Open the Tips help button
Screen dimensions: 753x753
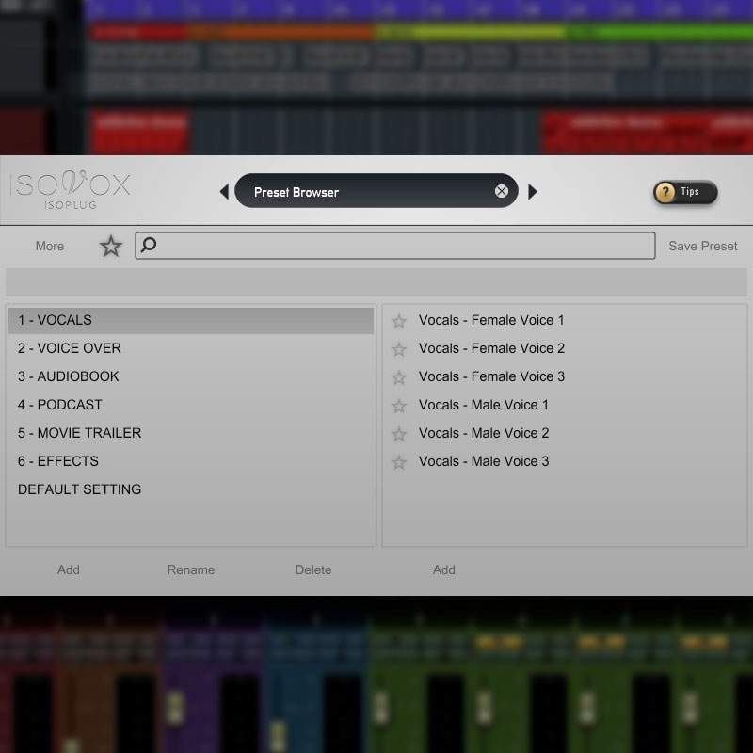(685, 192)
